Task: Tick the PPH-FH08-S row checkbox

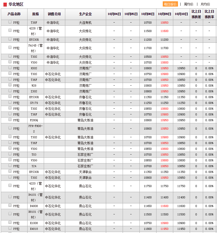Action: [10, 128]
